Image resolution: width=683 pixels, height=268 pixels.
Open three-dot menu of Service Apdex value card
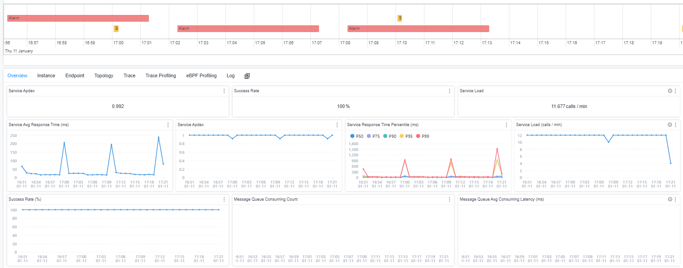[224, 91]
